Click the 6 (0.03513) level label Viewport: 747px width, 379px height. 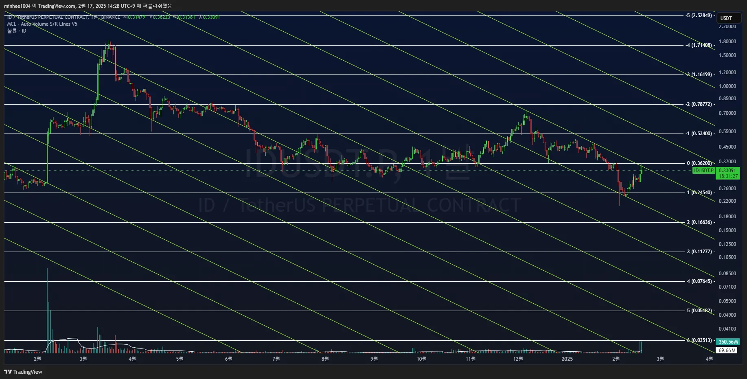point(700,340)
